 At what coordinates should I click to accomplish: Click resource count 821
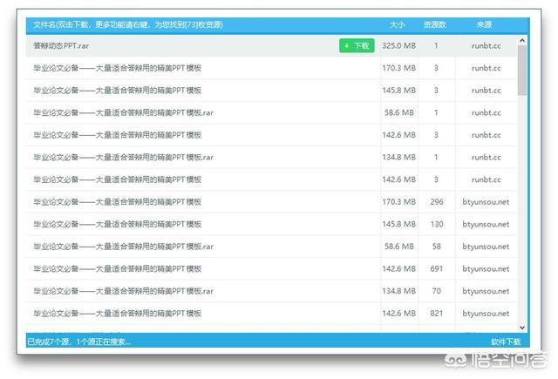(x=437, y=314)
